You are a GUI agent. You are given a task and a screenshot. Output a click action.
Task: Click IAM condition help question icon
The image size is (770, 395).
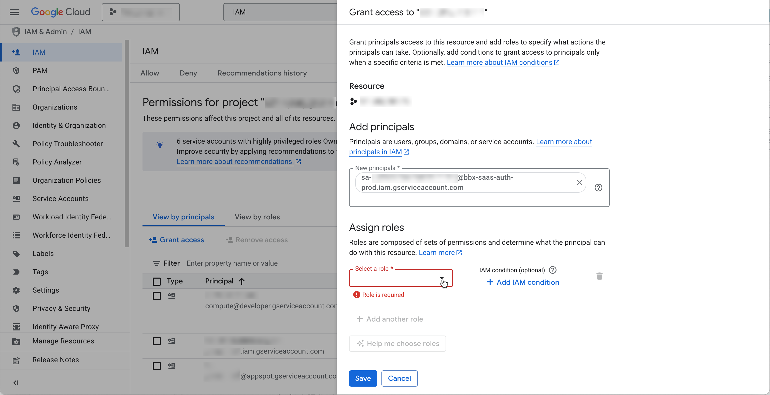pyautogui.click(x=553, y=270)
